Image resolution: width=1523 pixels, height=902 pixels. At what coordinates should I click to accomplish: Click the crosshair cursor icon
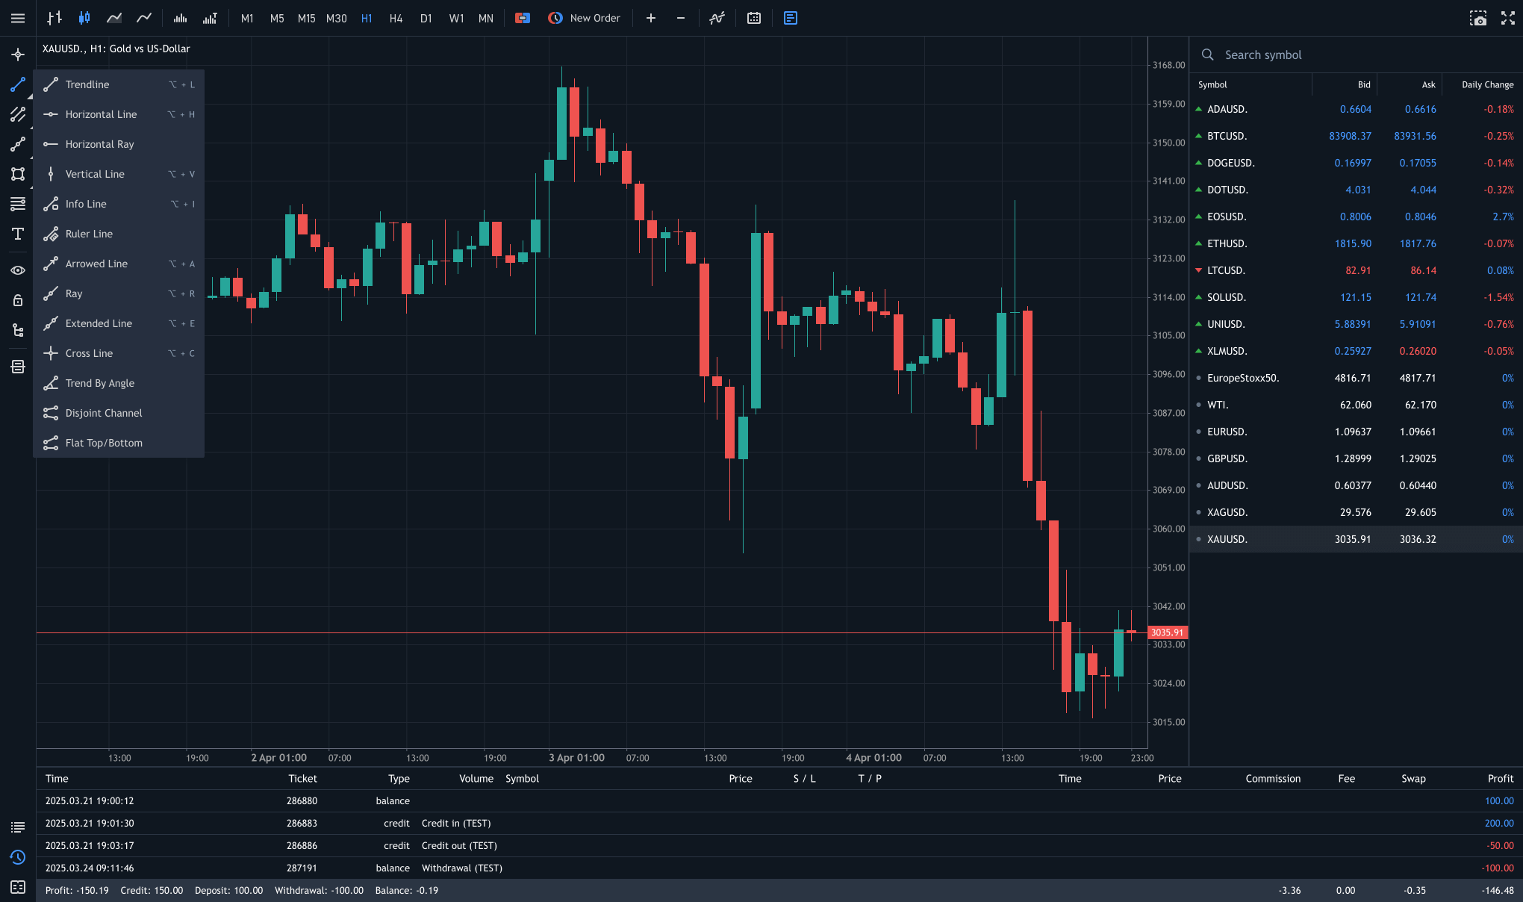18,55
